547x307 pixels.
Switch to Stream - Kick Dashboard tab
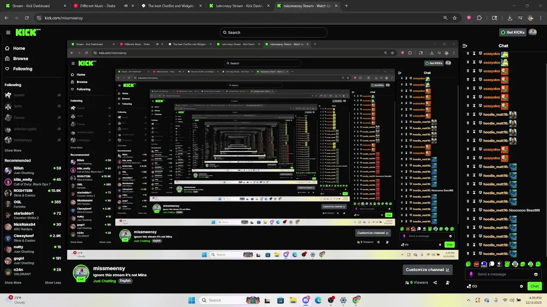tap(35, 6)
